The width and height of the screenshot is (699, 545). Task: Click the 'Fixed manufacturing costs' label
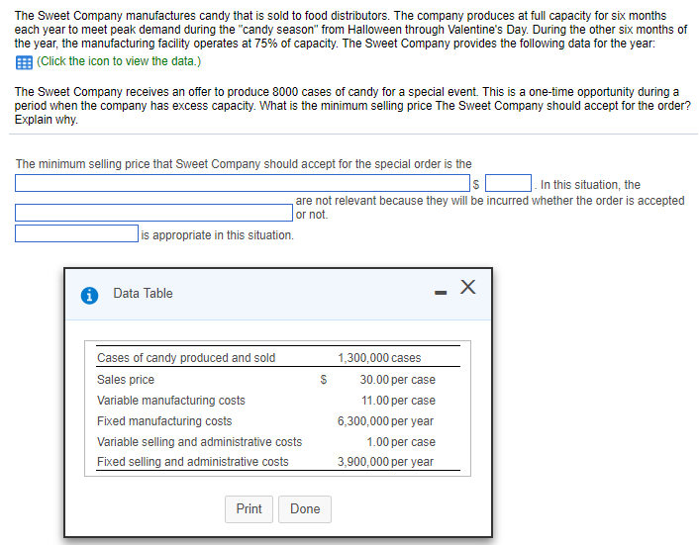[x=164, y=420]
